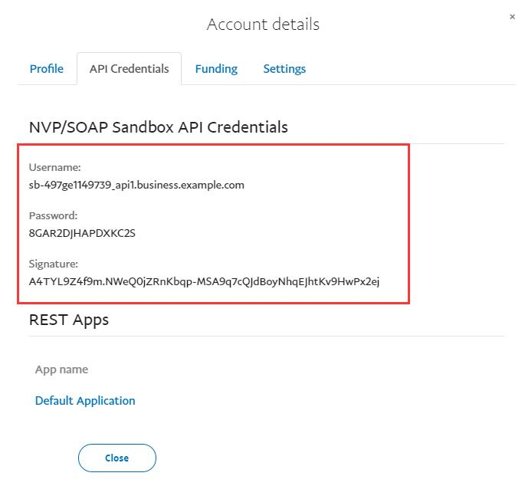Click the NVP/SOAP Sandbox API Credentials heading
Viewport: 525px width, 486px height.
tap(159, 127)
